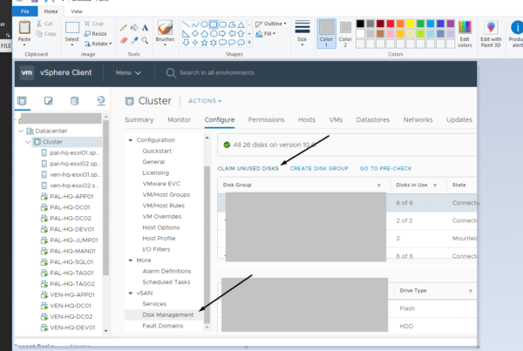The width and height of the screenshot is (523, 351).
Task: Click inventory tree scroll down arrow
Action: point(106,331)
